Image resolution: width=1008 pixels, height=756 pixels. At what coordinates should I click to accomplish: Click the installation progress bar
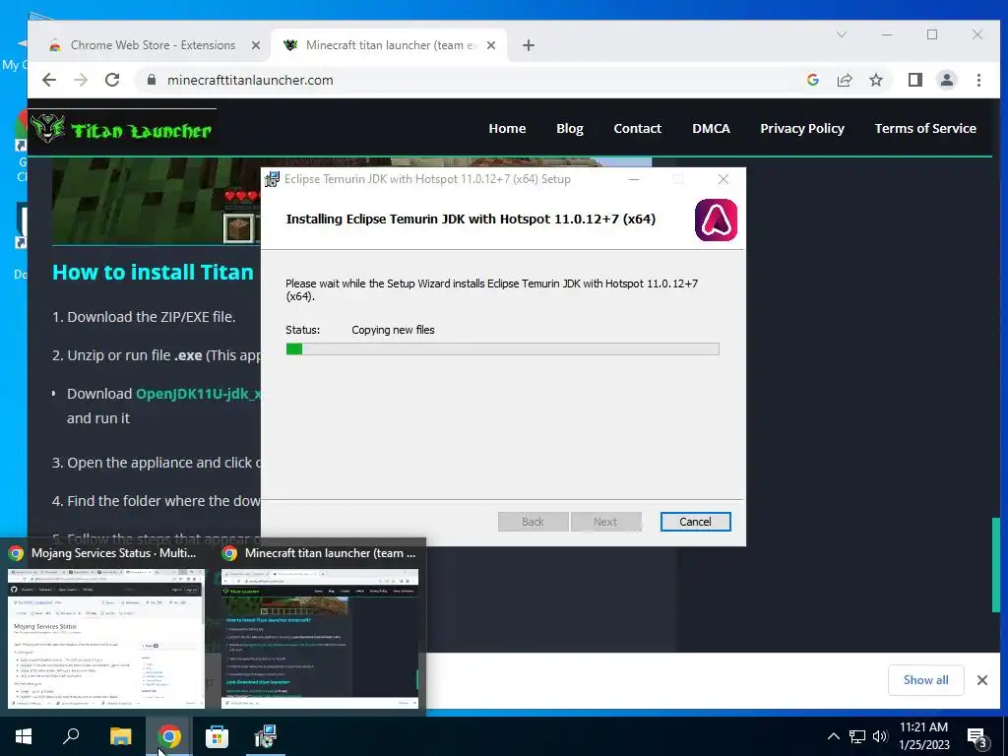502,349
